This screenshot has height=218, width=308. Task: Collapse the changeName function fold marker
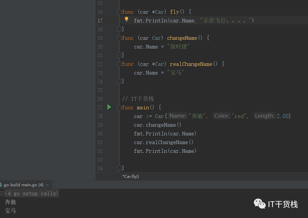pos(119,38)
